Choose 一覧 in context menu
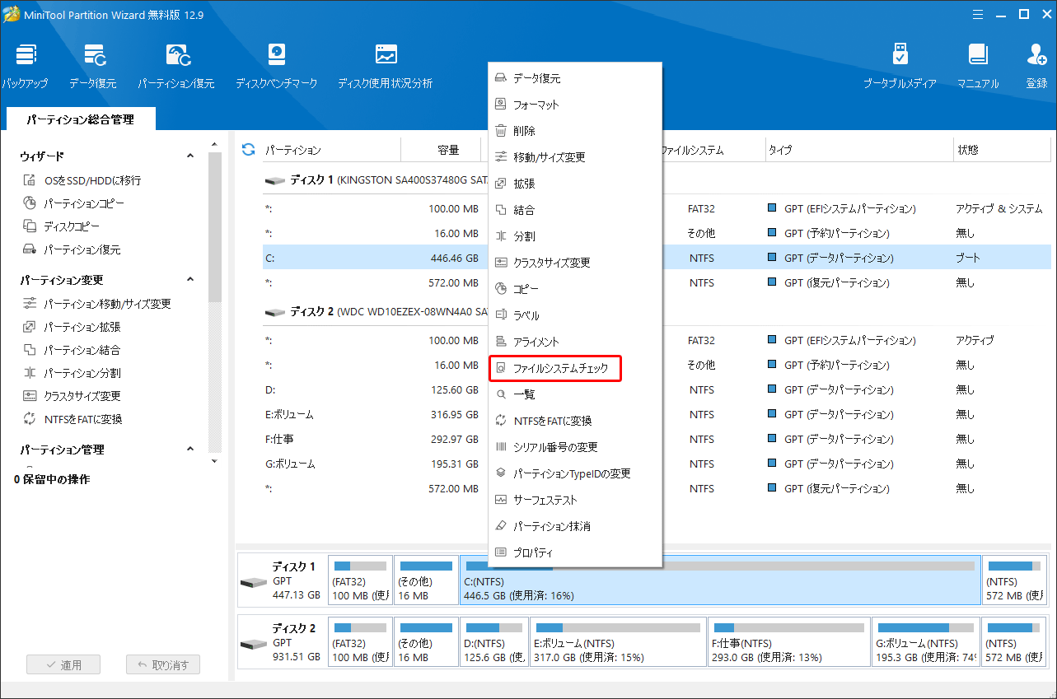 [x=575, y=394]
